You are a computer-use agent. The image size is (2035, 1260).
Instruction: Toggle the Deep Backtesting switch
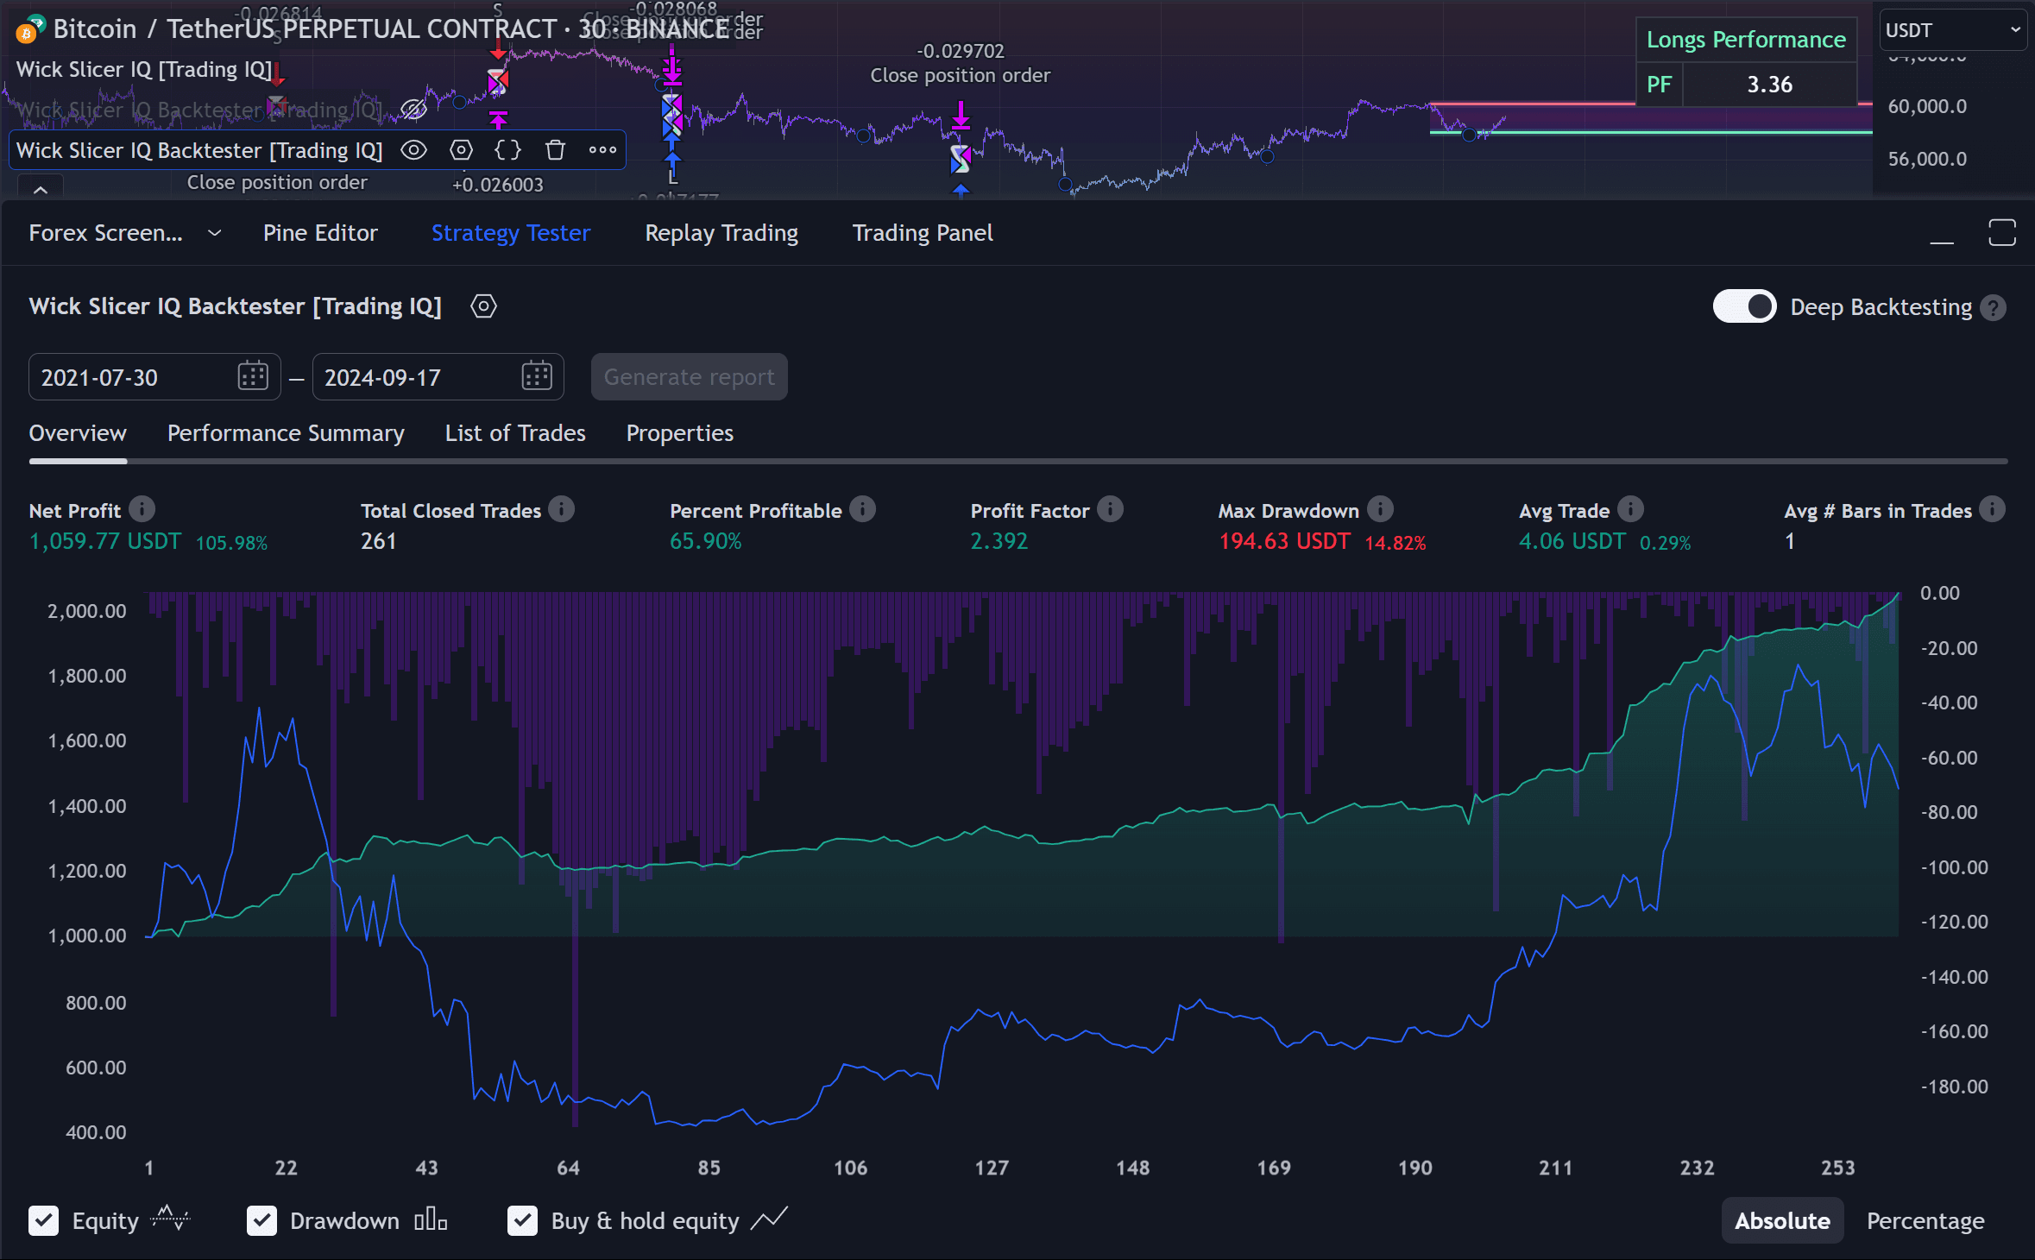pos(1744,307)
